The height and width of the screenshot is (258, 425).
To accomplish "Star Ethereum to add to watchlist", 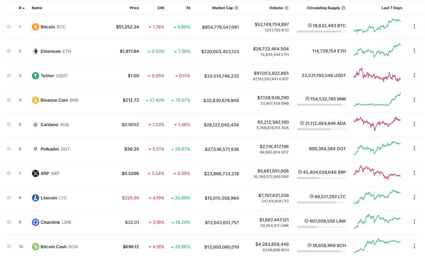I will (9, 51).
